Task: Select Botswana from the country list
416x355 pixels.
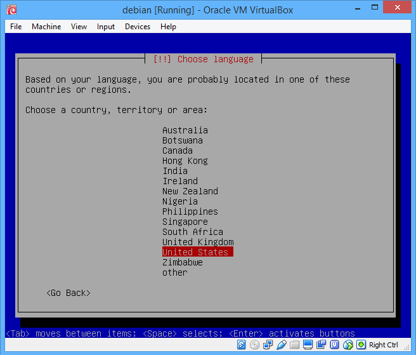Action: pos(183,140)
